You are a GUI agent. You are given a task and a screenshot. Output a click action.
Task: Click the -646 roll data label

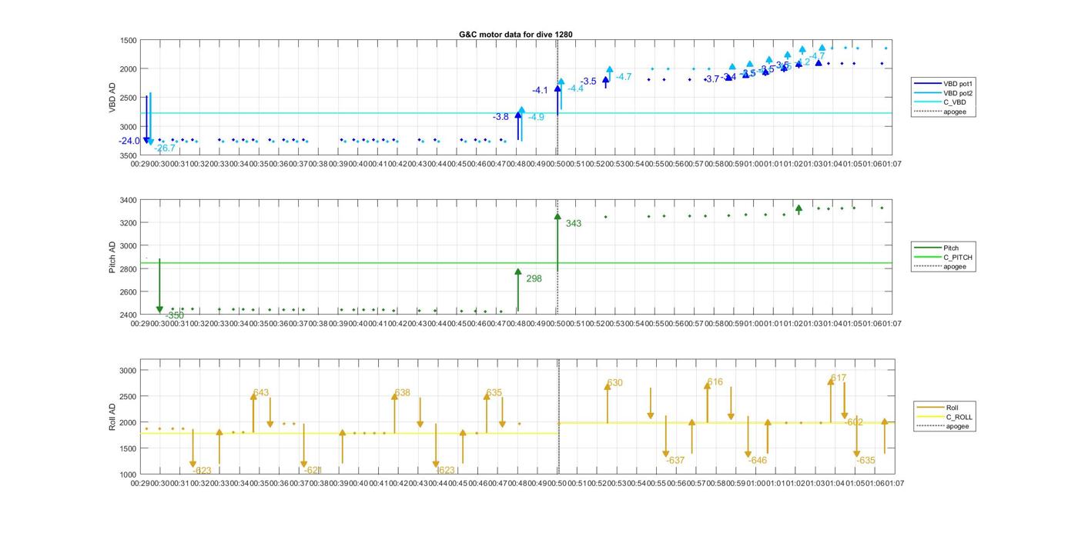[x=758, y=461]
